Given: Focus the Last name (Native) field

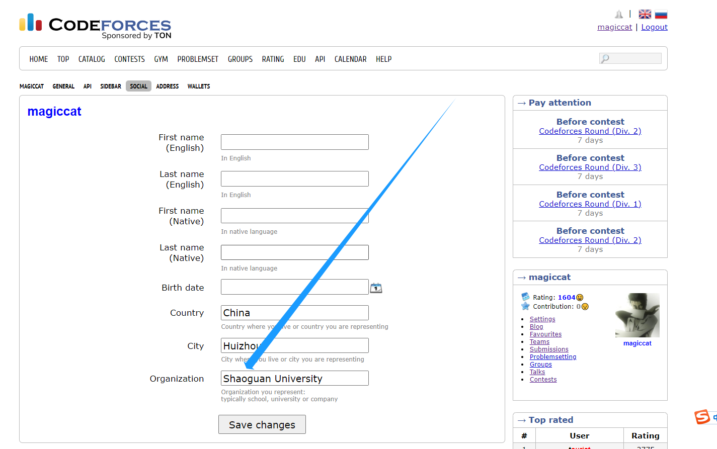Looking at the screenshot, I should [x=295, y=252].
